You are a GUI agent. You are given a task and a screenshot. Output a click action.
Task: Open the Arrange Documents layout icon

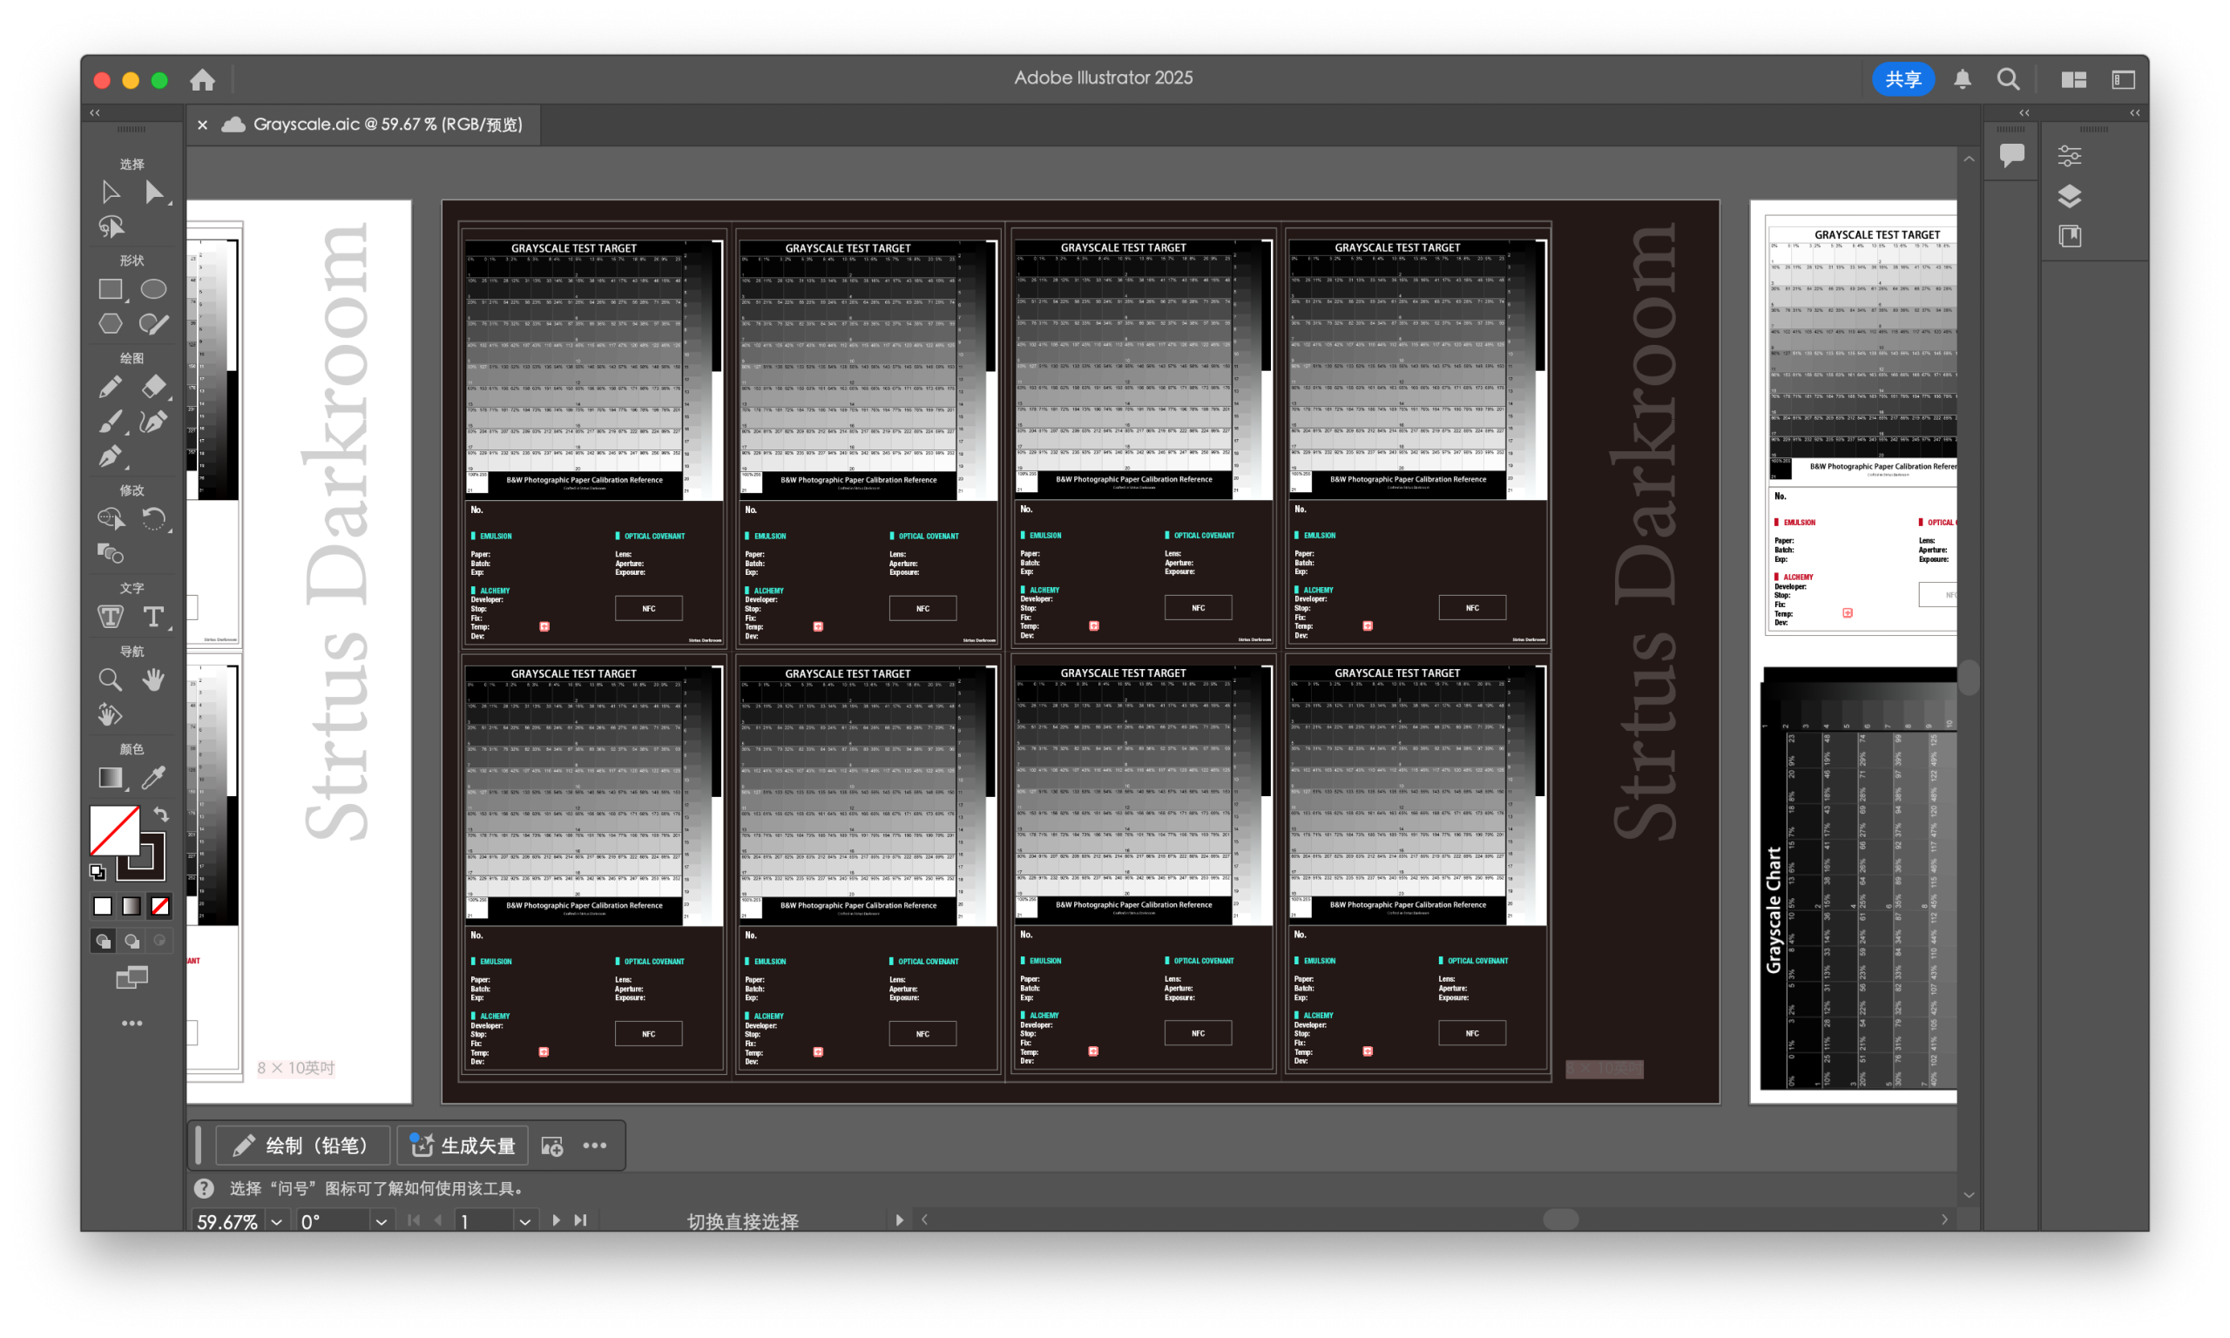coord(2073,79)
